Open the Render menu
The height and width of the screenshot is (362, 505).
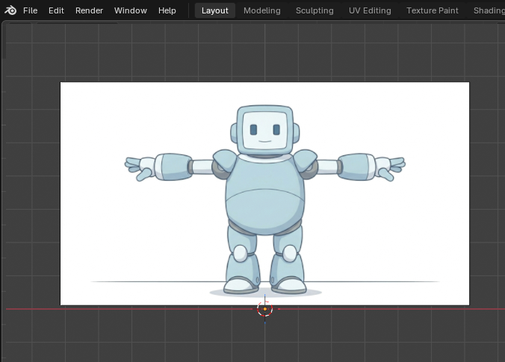[x=89, y=10]
